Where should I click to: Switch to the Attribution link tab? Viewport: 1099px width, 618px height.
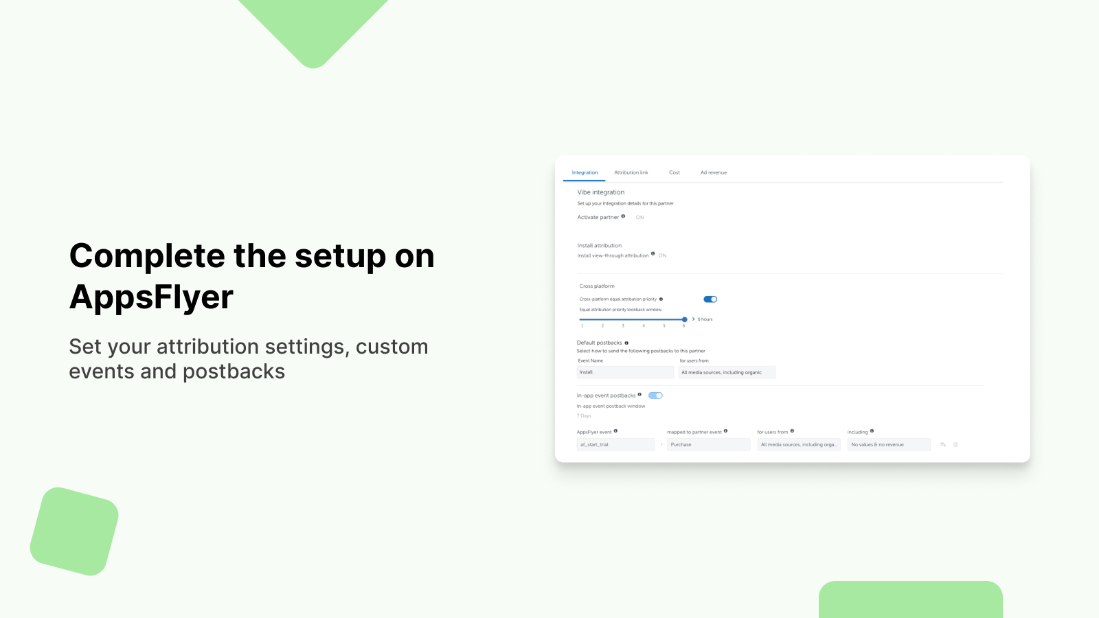[631, 172]
